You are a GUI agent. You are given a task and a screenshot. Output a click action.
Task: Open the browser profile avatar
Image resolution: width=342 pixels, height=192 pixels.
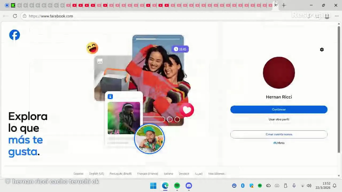(327, 16)
